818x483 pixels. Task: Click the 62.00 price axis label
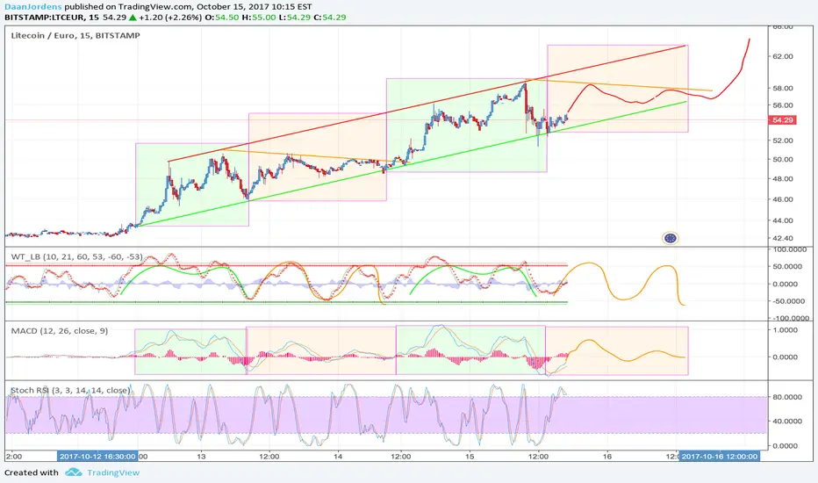pos(783,56)
